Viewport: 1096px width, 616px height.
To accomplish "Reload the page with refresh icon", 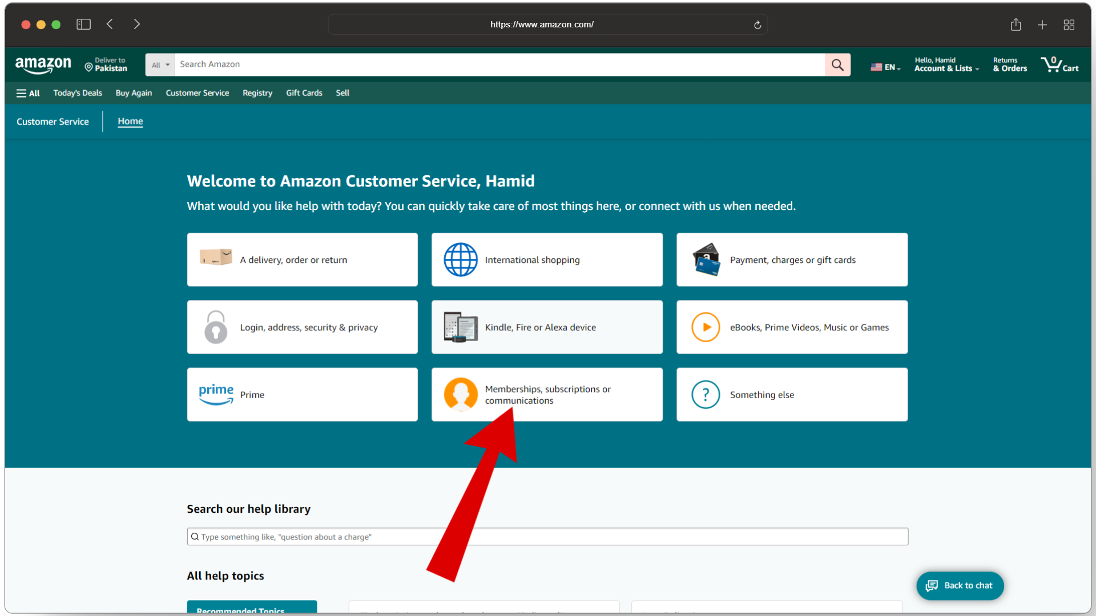I will [x=757, y=25].
